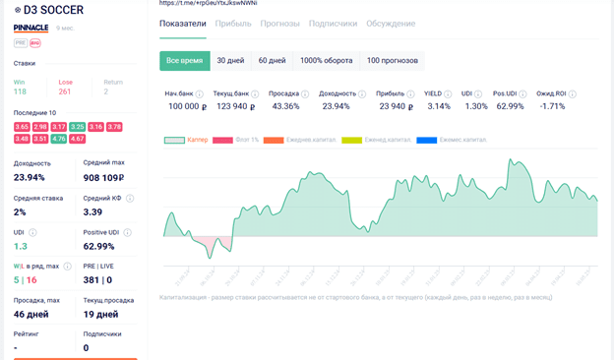Click the profit chart peak area
The height and width of the screenshot is (360, 614).
coord(511,159)
